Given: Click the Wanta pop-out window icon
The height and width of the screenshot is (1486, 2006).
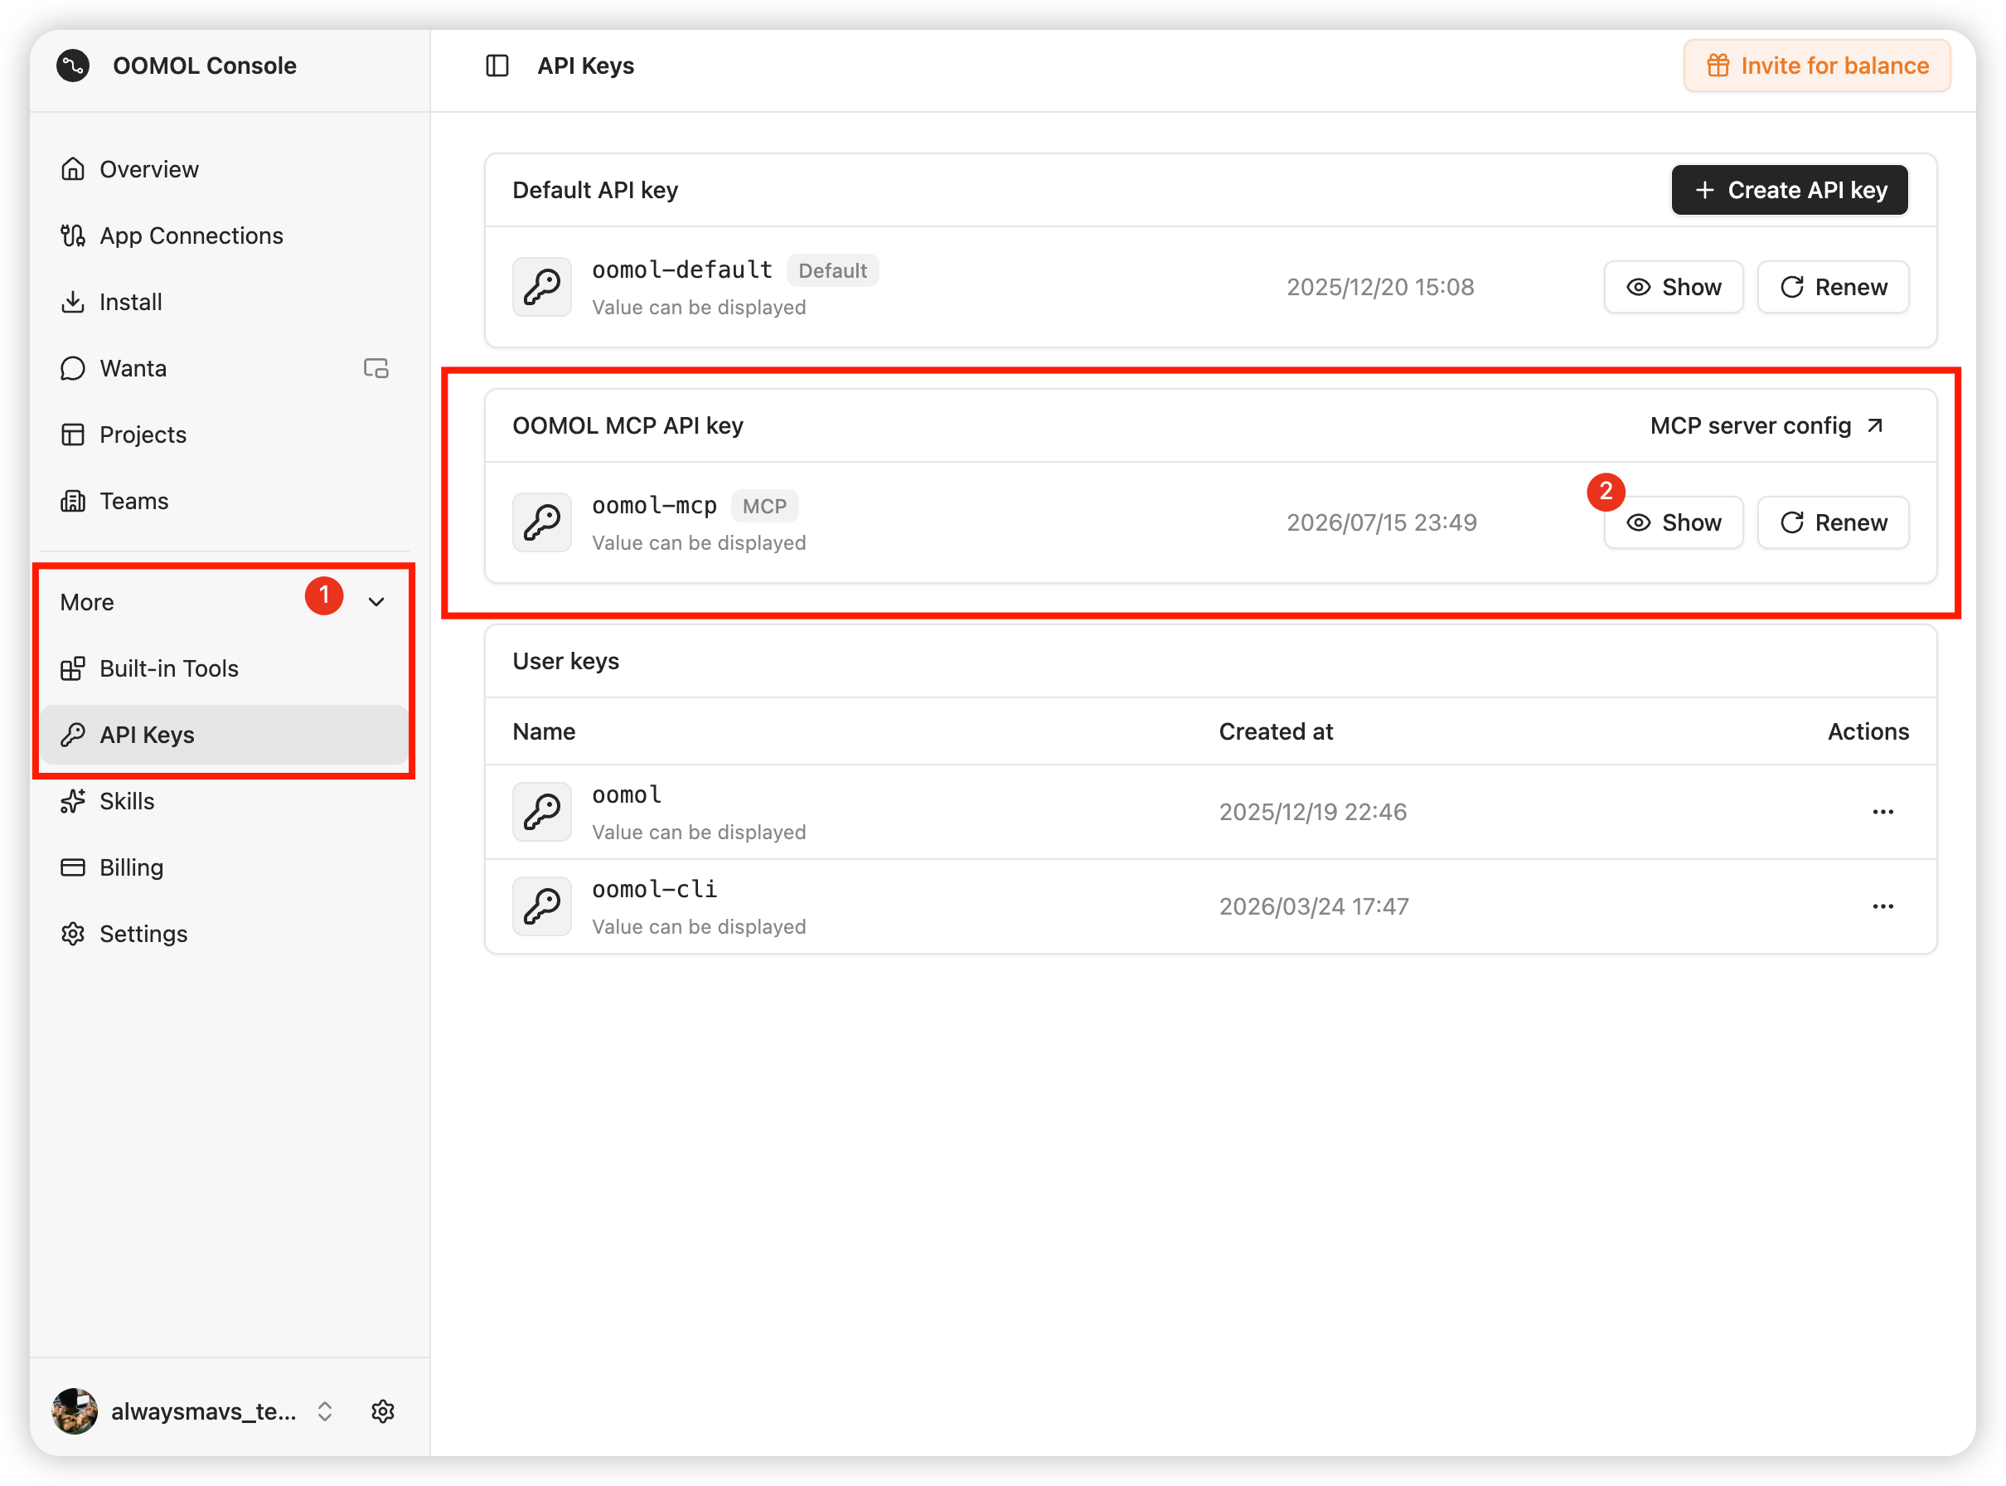Looking at the screenshot, I should click(376, 369).
